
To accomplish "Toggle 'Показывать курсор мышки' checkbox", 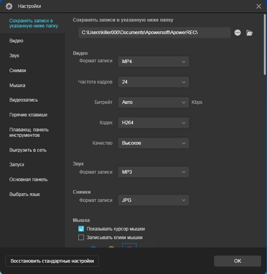I will (81, 229).
